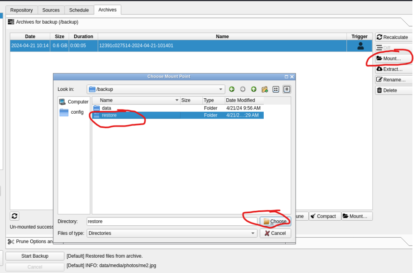Click the Rename button
This screenshot has width=414, height=273.
click(393, 80)
